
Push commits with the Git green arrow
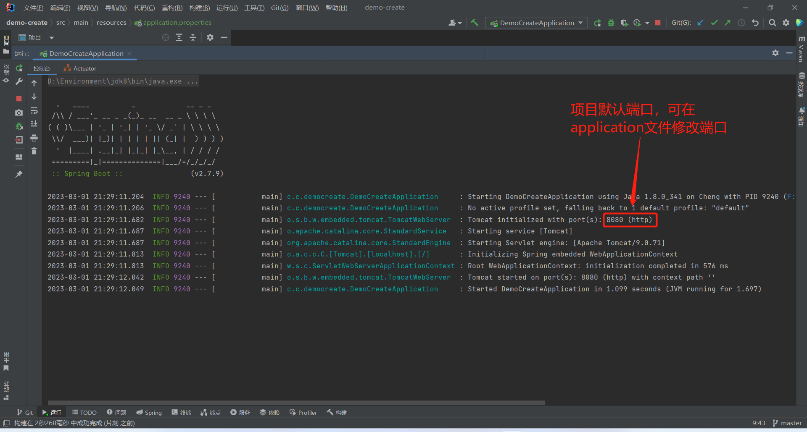728,23
